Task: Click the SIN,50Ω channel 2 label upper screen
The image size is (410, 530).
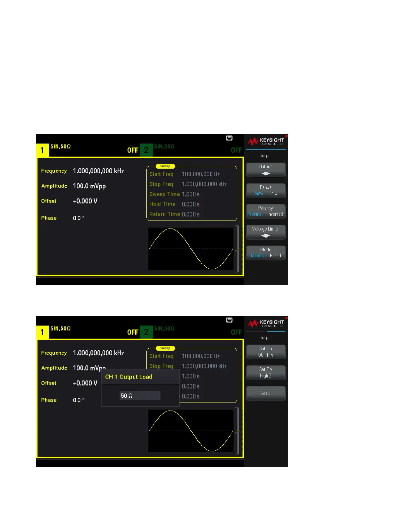Action: pyautogui.click(x=164, y=147)
